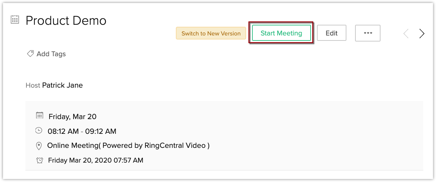The image size is (436, 182).
Task: Open the three-dots more options menu
Action: coord(368,33)
